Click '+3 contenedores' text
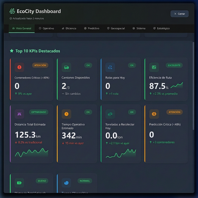The width and height of the screenshot is (198, 198). coord(164,142)
